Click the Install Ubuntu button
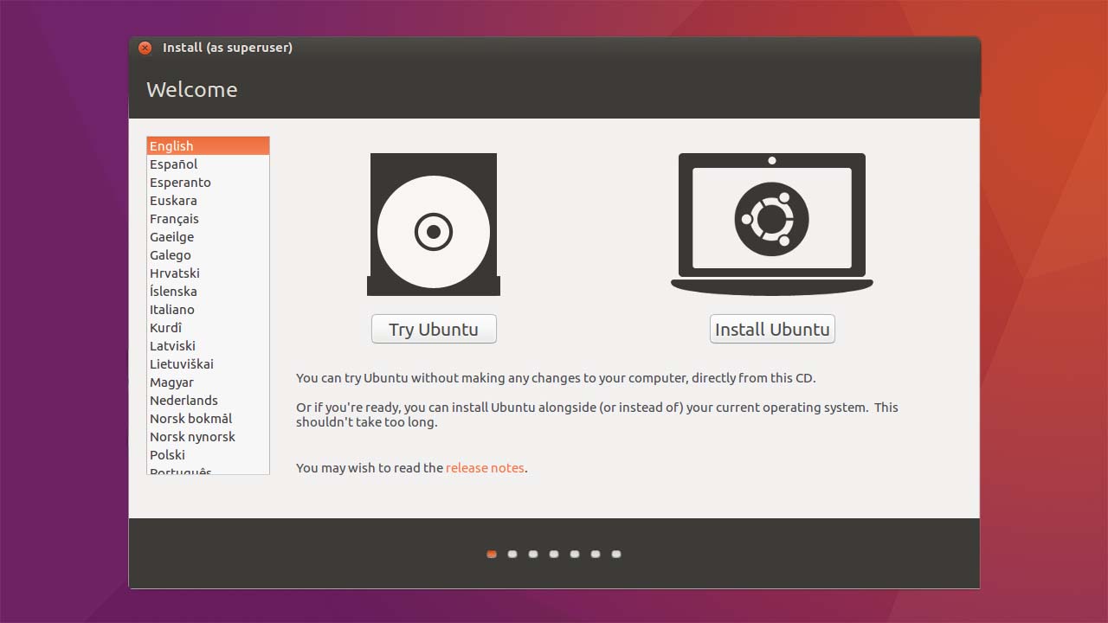 [772, 329]
